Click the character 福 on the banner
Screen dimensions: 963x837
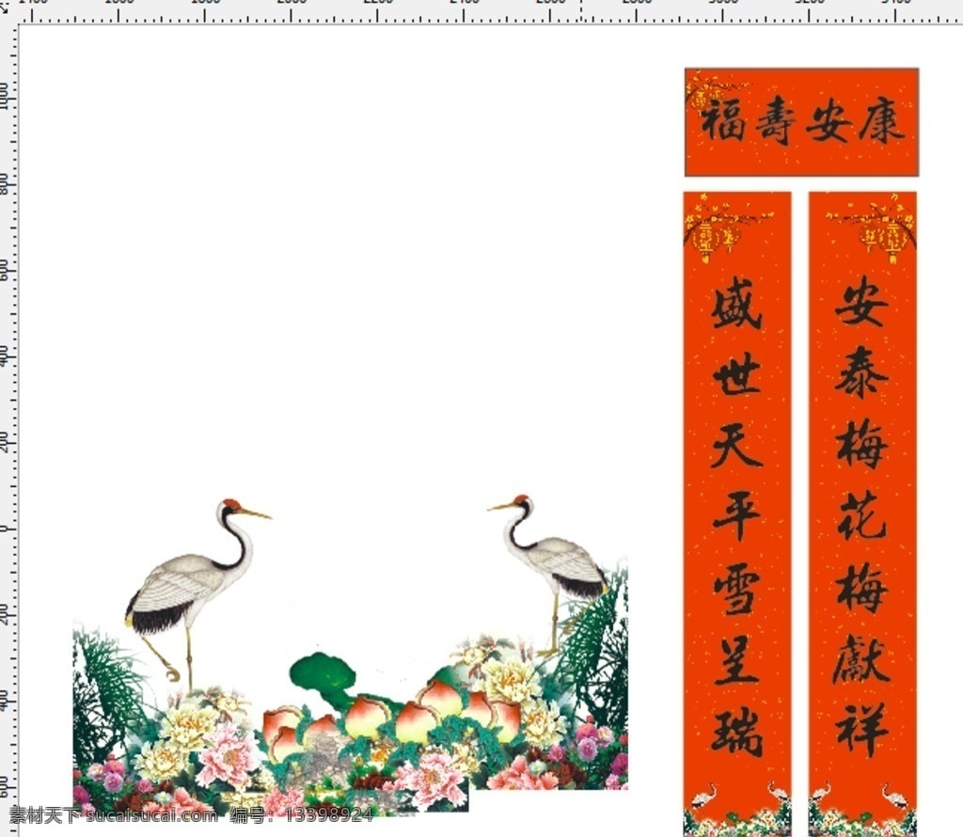point(722,120)
